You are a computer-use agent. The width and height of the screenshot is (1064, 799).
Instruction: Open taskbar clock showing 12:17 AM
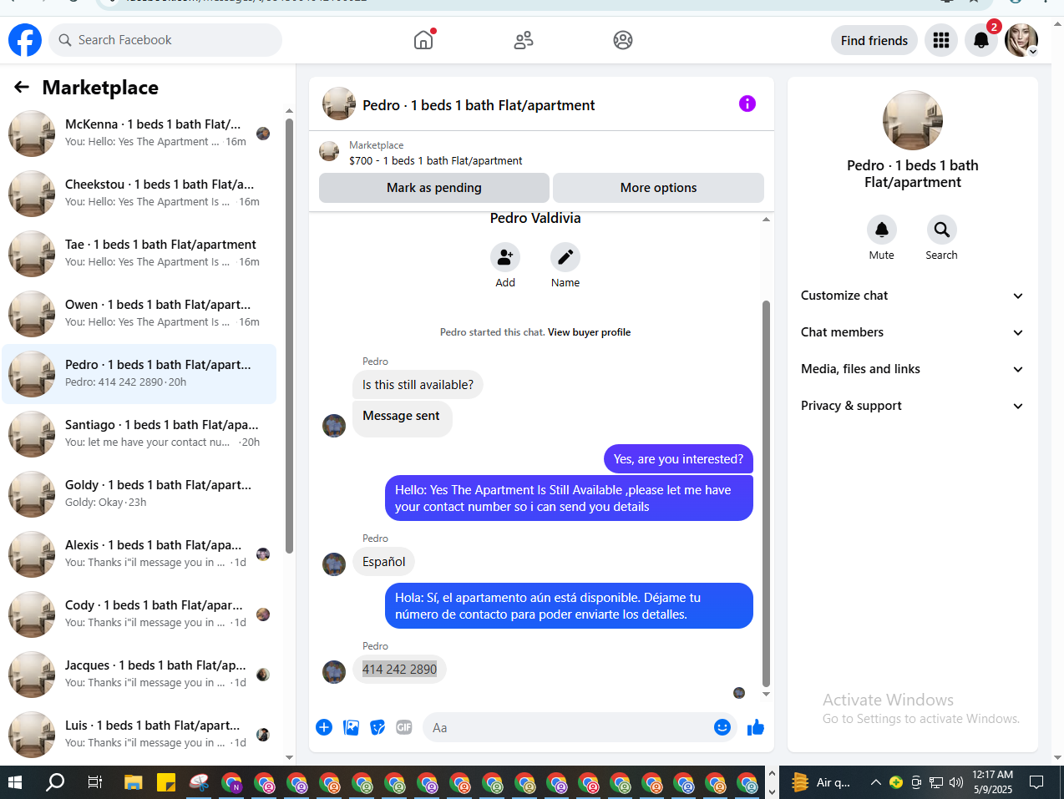tap(992, 782)
